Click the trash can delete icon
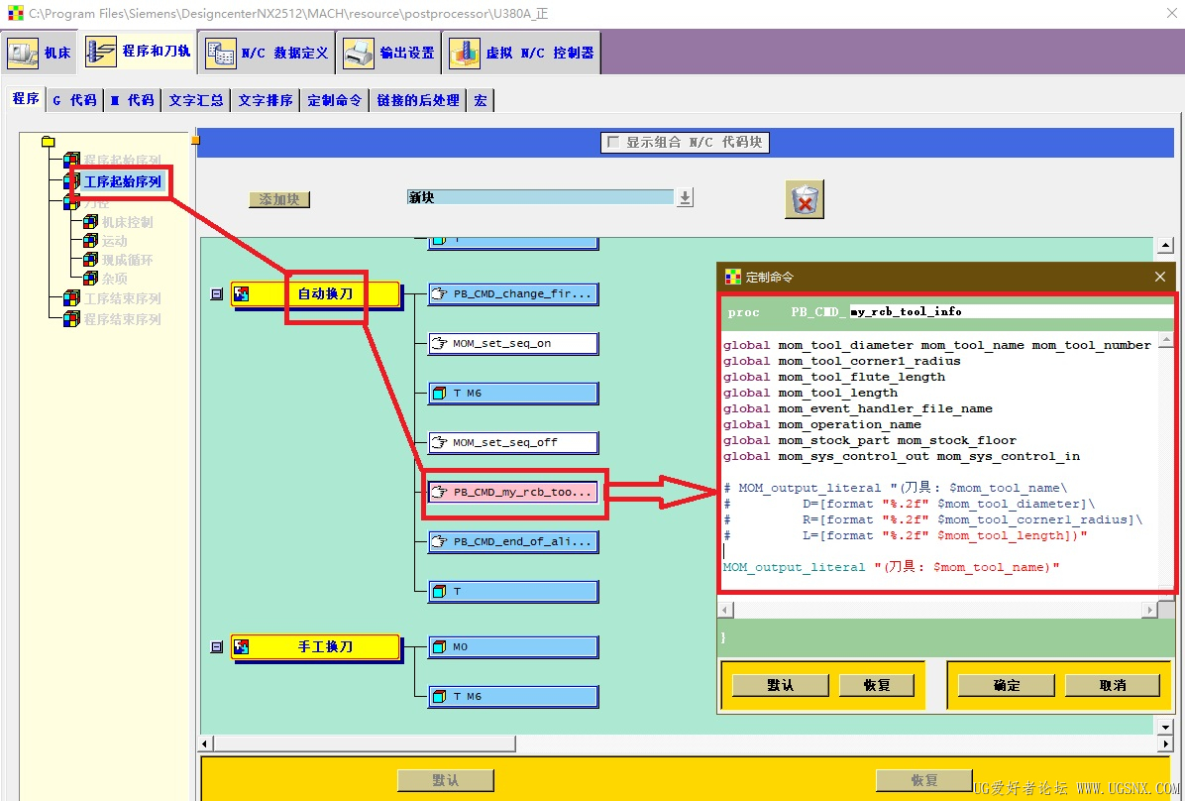 click(x=805, y=199)
